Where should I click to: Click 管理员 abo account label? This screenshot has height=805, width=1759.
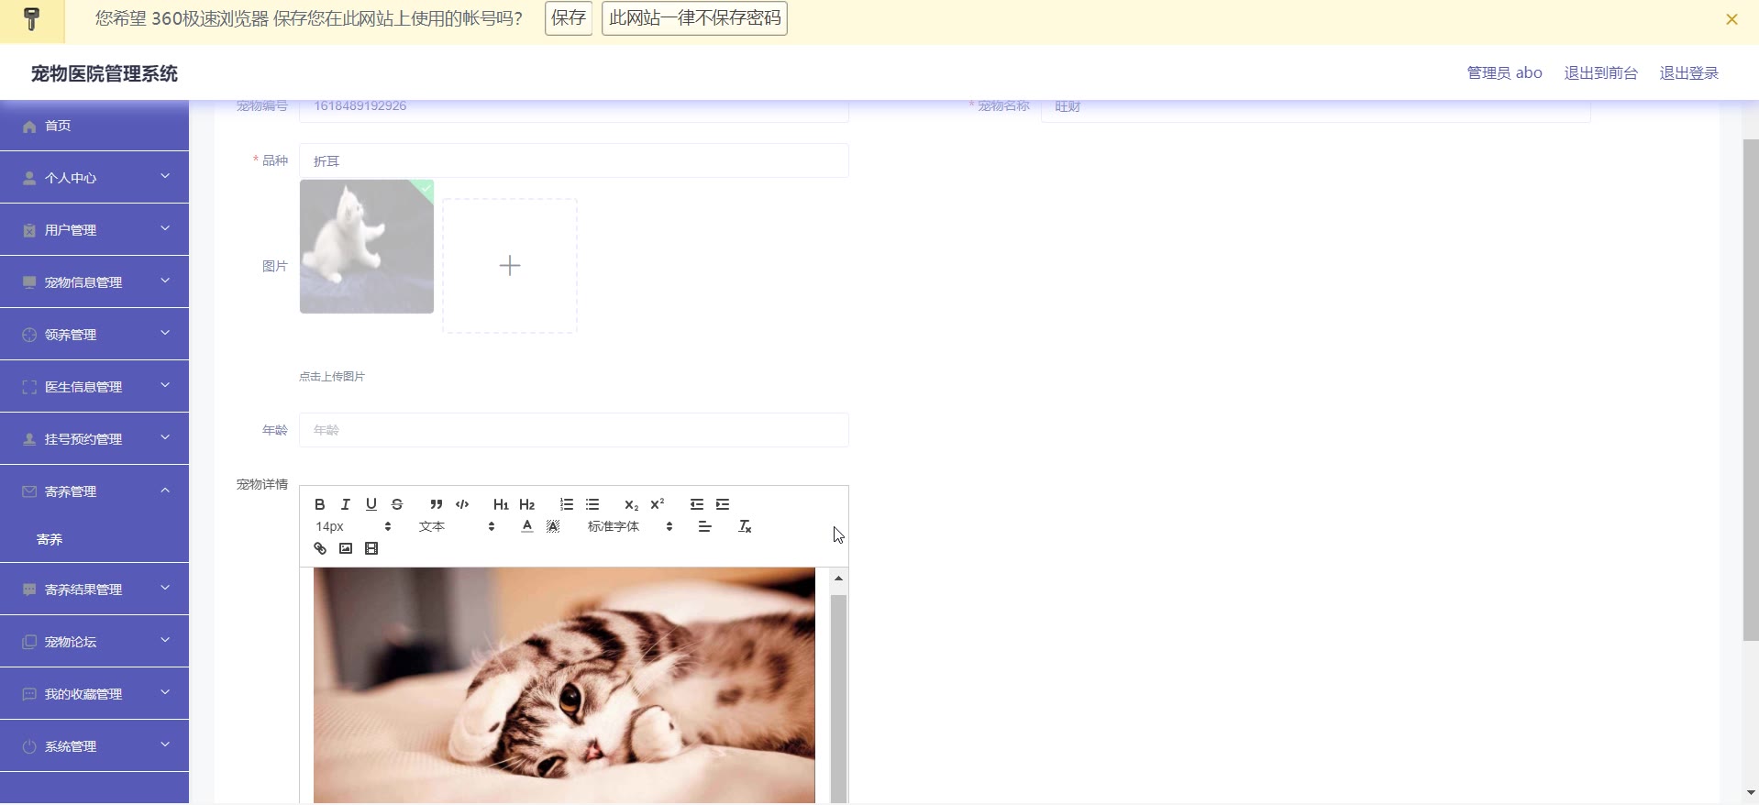pos(1504,72)
